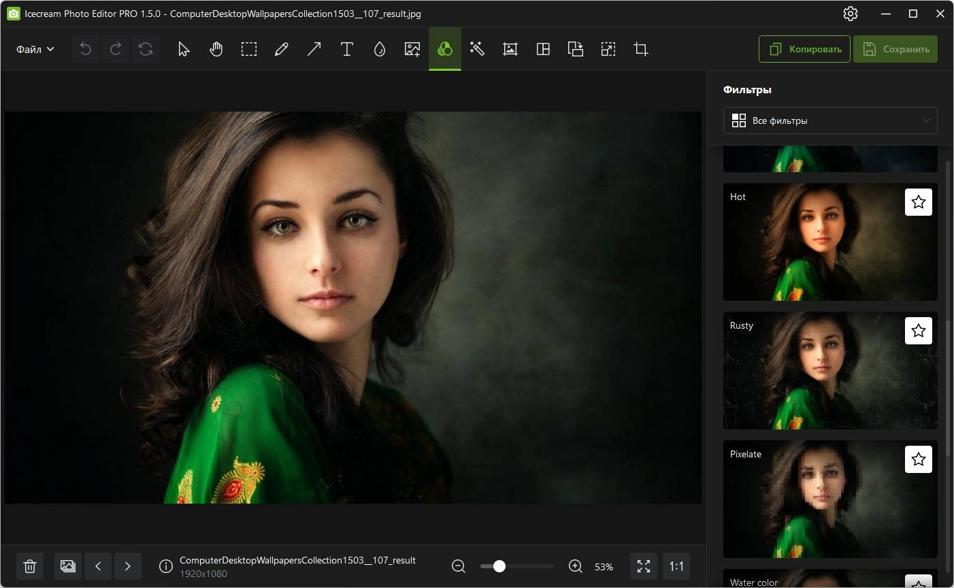Click the 53% zoom value
The height and width of the screenshot is (588, 954).
604,566
